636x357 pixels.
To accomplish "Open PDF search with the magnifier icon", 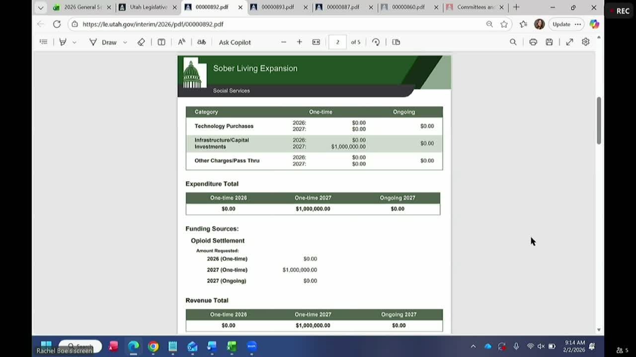I will [513, 42].
